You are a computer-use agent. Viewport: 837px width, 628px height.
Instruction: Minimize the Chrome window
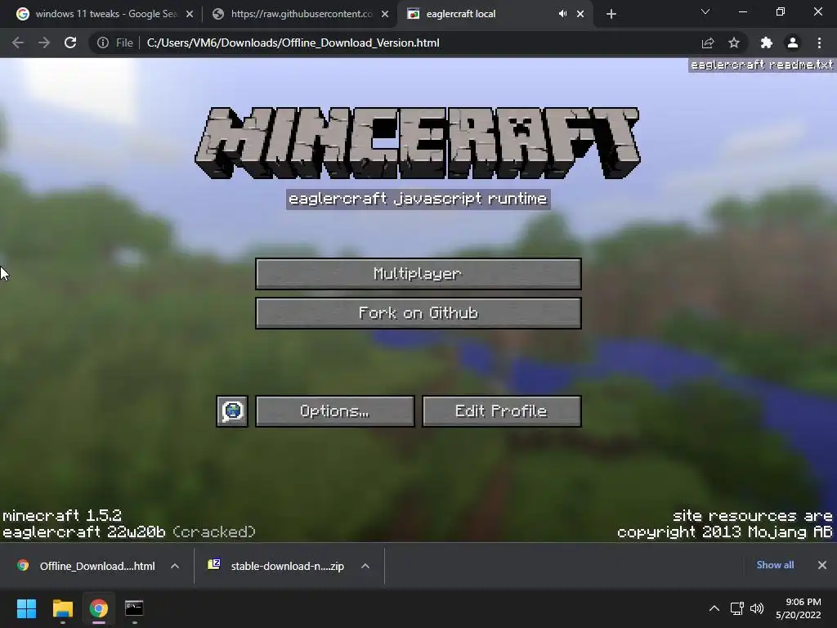[742, 11]
